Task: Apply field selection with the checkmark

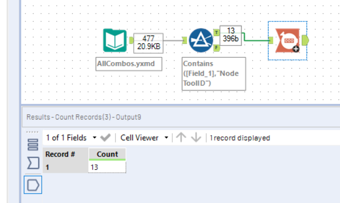Action: point(105,138)
